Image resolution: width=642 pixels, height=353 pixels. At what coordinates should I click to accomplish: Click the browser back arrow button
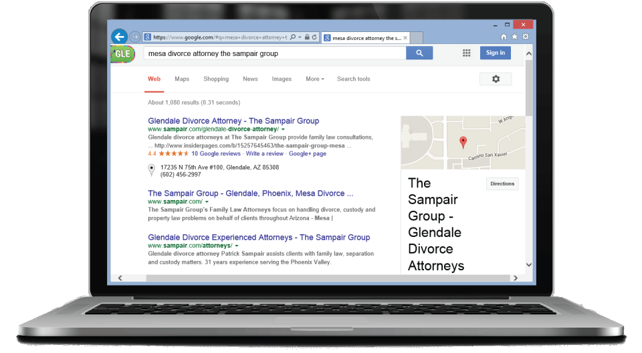(119, 37)
